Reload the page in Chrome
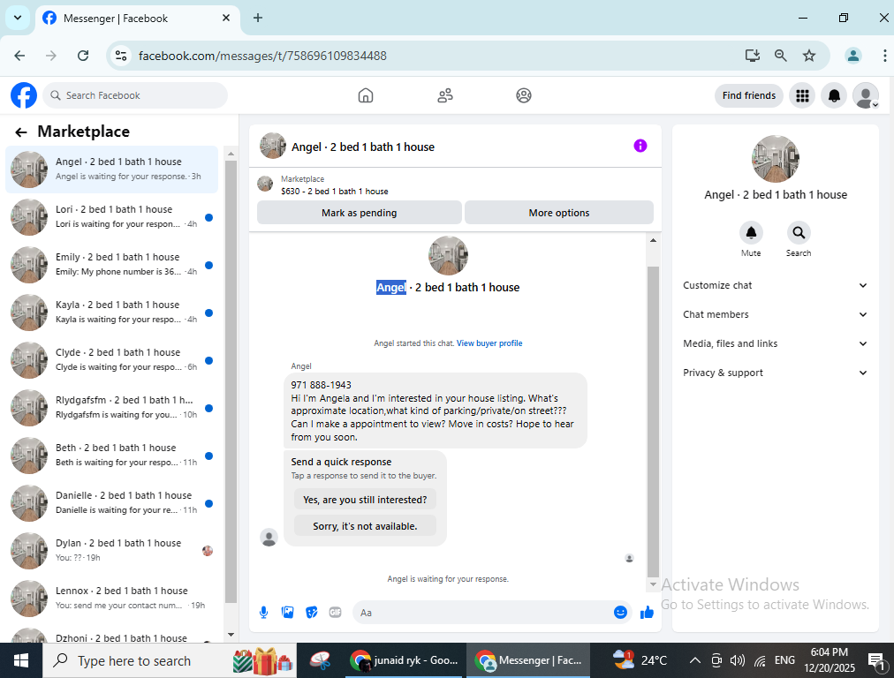894x678 pixels. click(83, 56)
